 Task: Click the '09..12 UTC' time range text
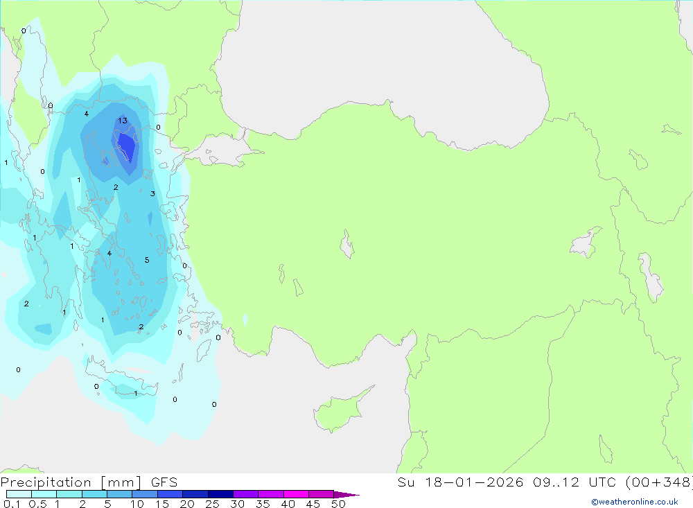click(574, 482)
